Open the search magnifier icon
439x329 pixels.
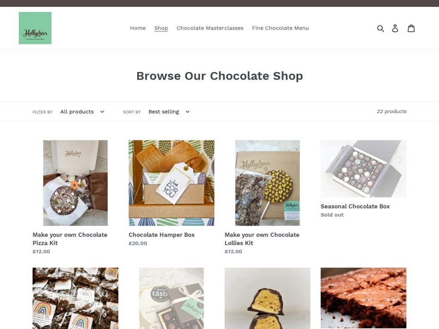coord(381,28)
